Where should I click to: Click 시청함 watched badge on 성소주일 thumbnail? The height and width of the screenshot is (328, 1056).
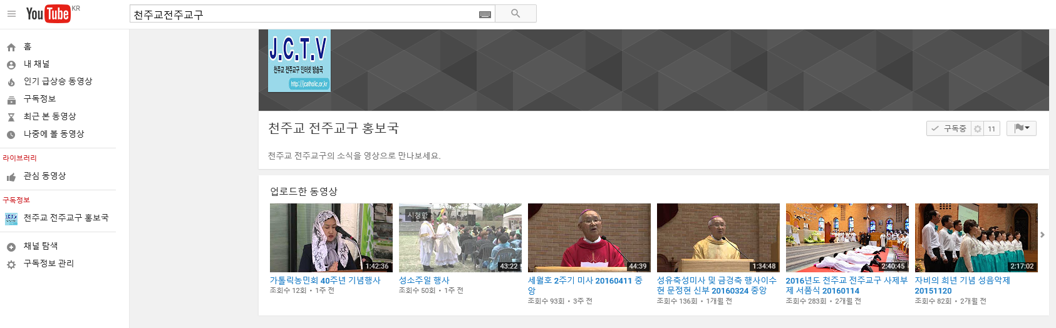pyautogui.click(x=417, y=215)
